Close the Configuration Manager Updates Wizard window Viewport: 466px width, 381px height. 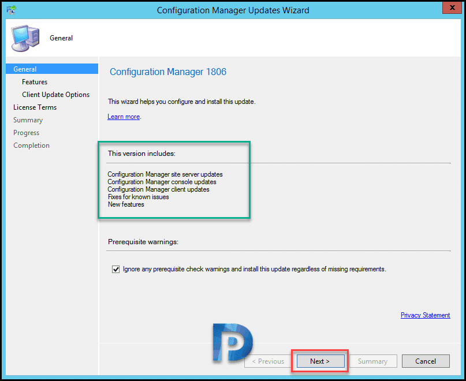coord(452,8)
